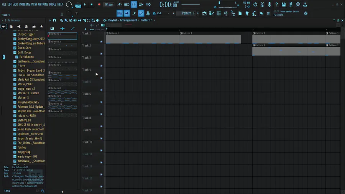Click plus button below the pattern list
The image size is (345, 194).
(x=62, y=192)
